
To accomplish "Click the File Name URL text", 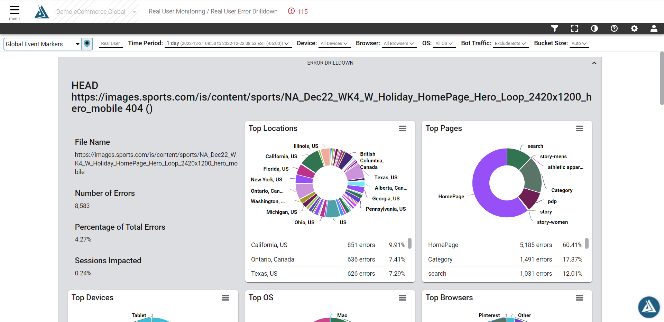I will (156, 163).
